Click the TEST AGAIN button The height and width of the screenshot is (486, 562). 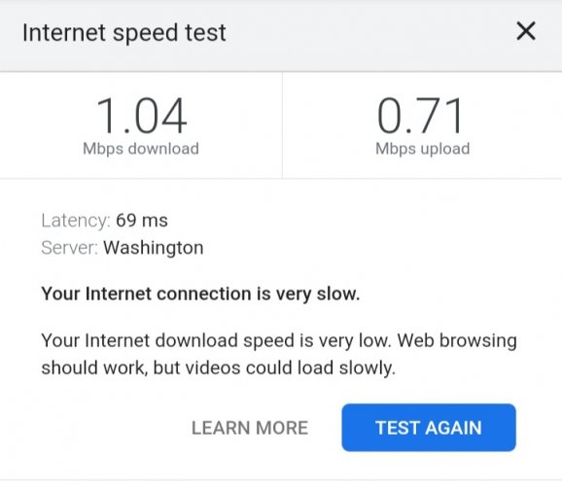click(429, 428)
